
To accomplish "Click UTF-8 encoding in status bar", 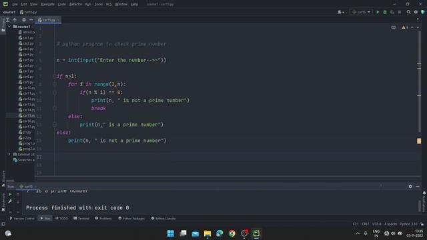I will [376, 224].
